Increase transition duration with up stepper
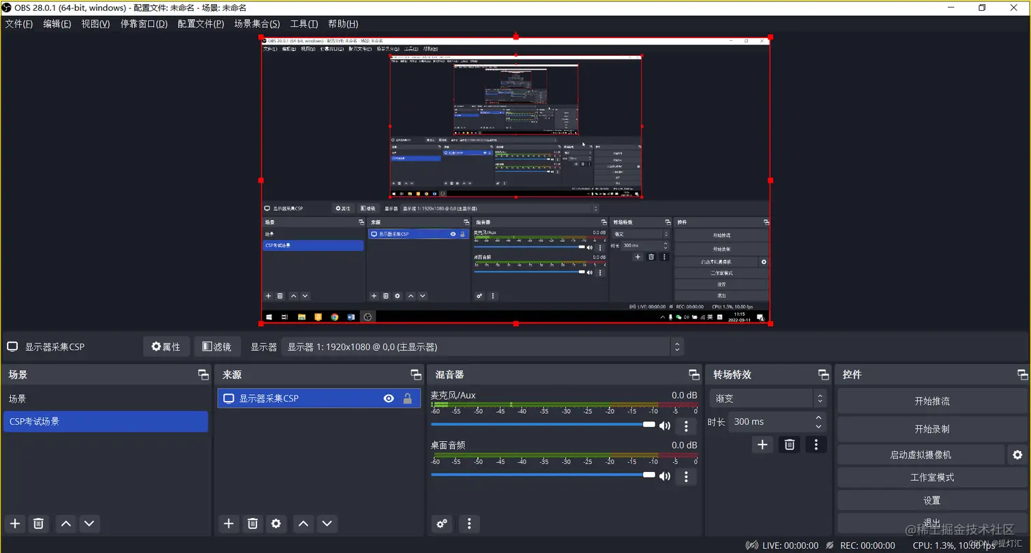Viewport: 1031px width, 553px height. [818, 417]
